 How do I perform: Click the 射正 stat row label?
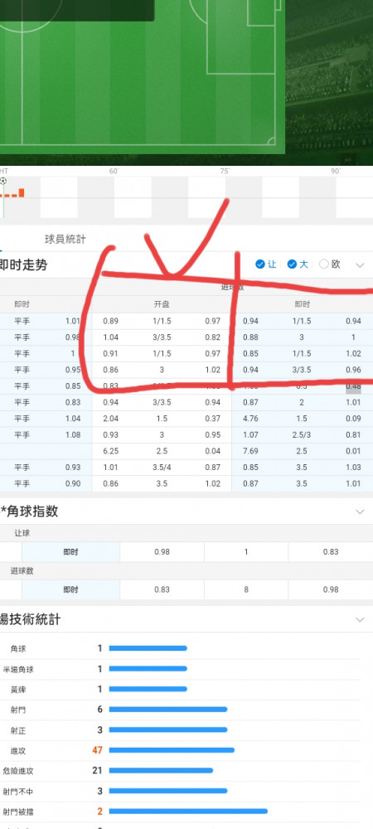click(x=18, y=730)
